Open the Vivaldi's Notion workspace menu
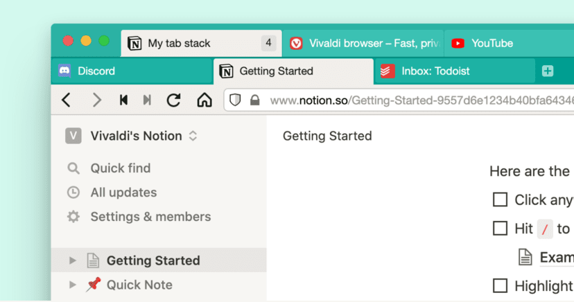The width and height of the screenshot is (574, 302). click(136, 136)
